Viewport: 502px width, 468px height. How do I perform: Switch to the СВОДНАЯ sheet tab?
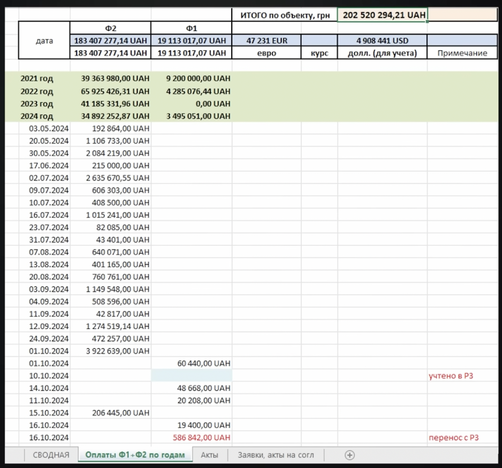tap(51, 455)
